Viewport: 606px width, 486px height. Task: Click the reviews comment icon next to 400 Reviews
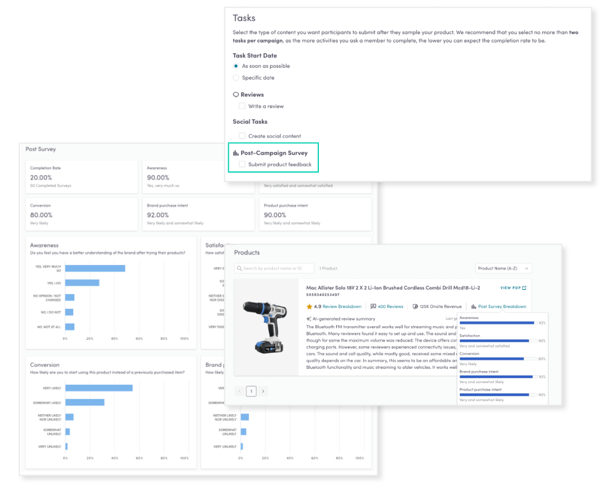click(373, 306)
